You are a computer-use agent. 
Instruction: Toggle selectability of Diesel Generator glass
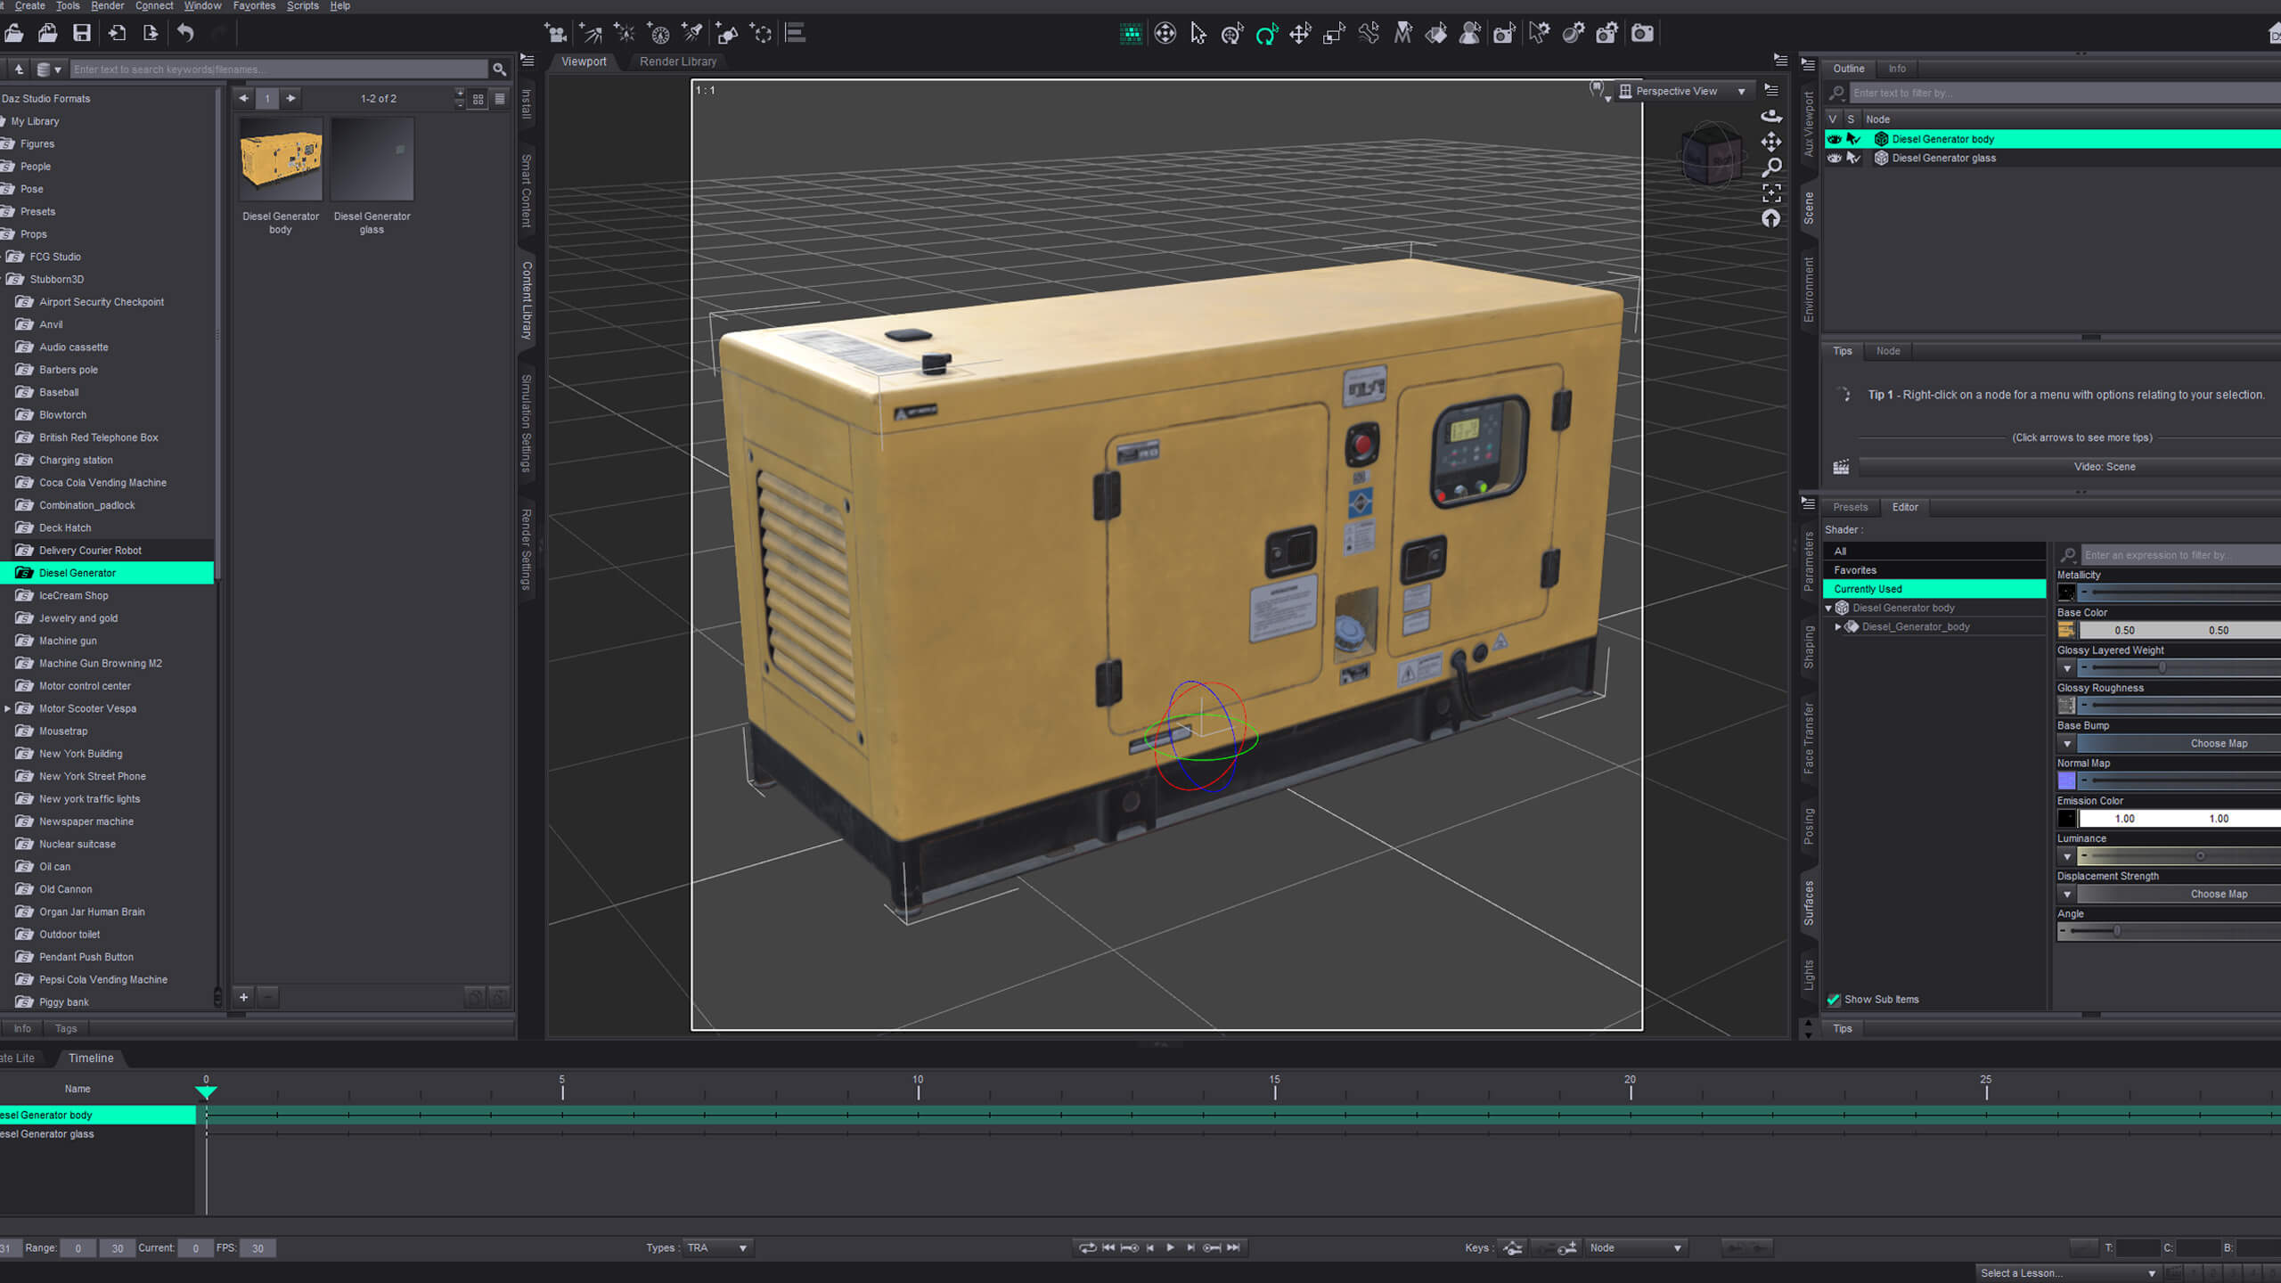tap(1853, 158)
